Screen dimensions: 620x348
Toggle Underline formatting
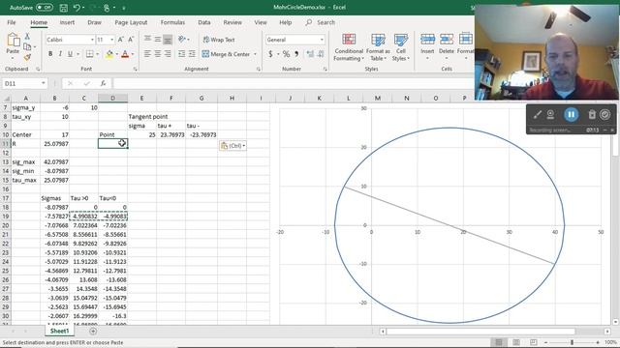point(70,54)
